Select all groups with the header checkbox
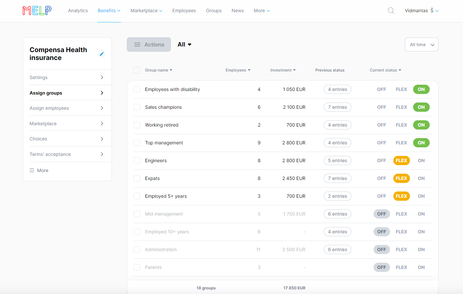This screenshot has width=463, height=294. (x=137, y=70)
